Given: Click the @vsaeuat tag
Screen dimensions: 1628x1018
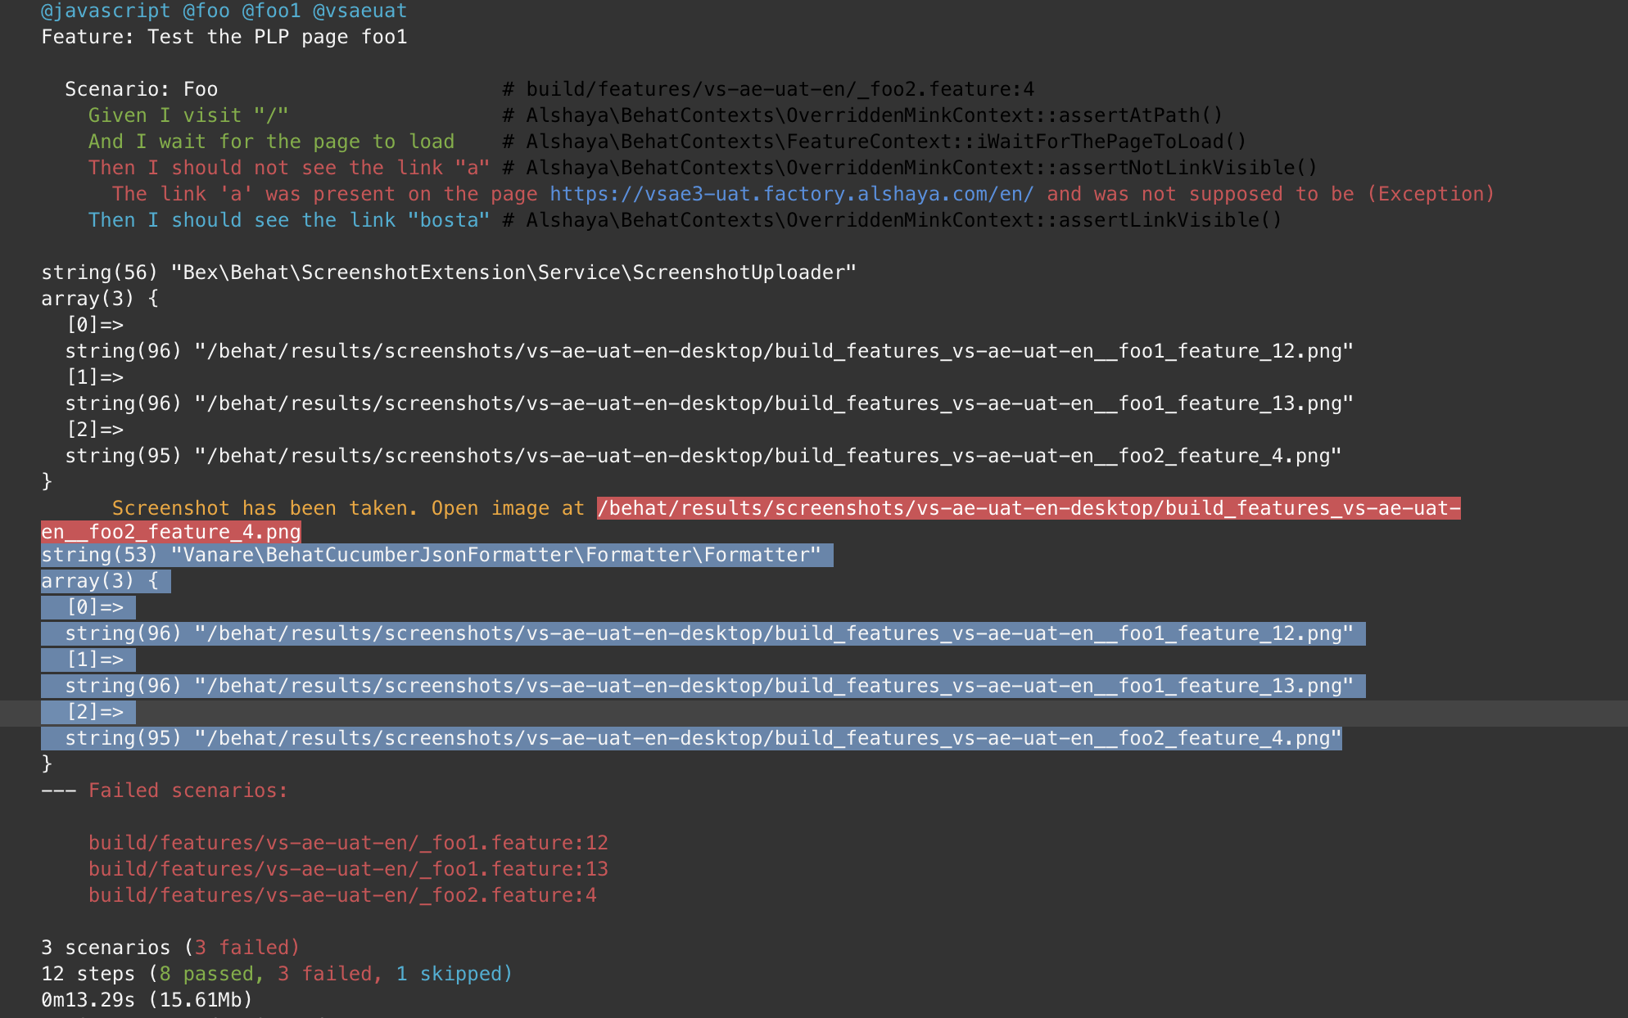Looking at the screenshot, I should [x=358, y=11].
